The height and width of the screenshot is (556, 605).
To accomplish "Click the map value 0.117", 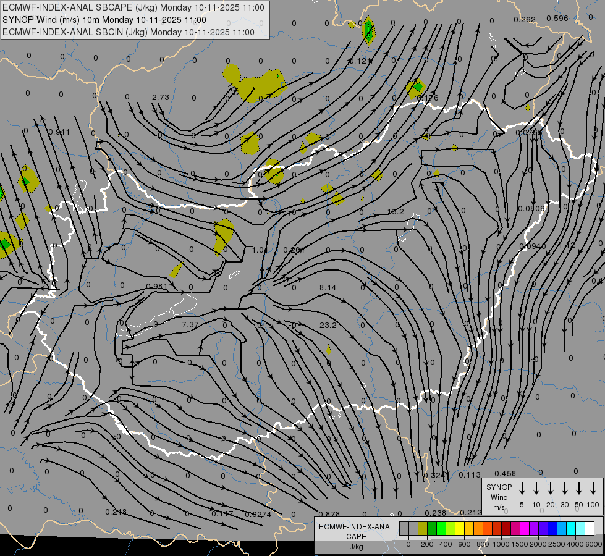I will tap(222, 513).
